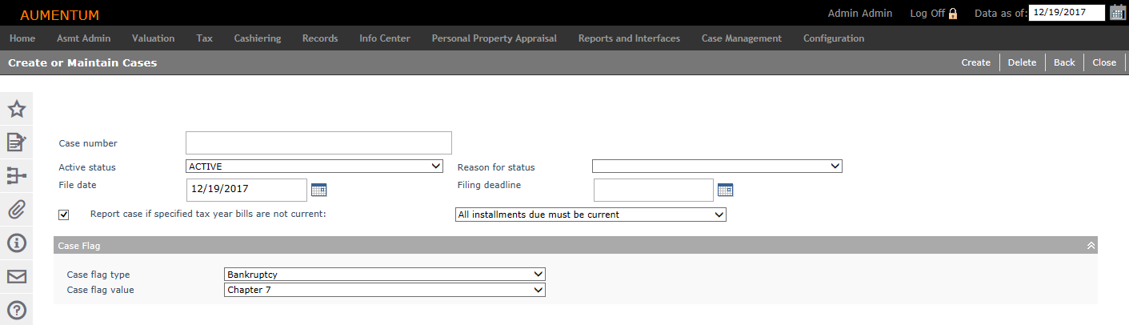Viewport: 1129px width, 325px height.
Task: Open the help question mark icon
Action: [x=16, y=310]
